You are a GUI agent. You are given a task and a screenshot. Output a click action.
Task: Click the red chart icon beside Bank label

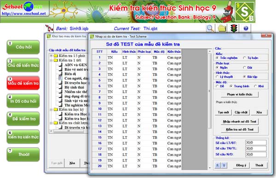pyautogui.click(x=49, y=28)
